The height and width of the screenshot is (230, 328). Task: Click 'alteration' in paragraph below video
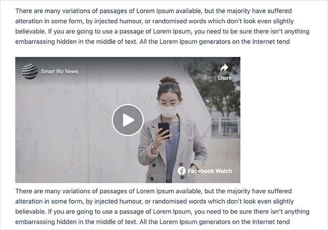pos(29,201)
